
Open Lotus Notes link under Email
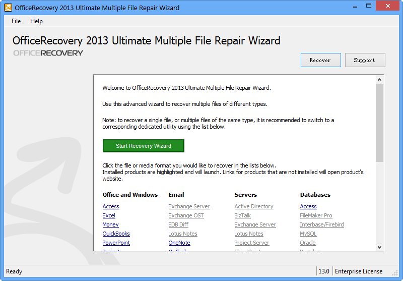[183, 234]
